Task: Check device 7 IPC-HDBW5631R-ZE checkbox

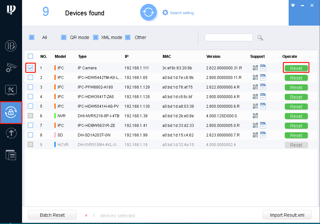Action: (x=30, y=125)
